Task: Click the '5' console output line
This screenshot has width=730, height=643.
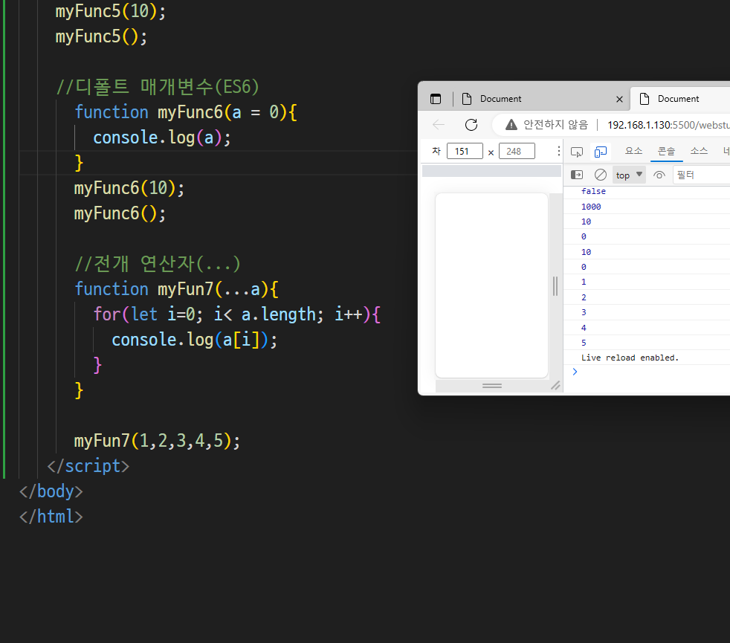Action: click(x=584, y=343)
